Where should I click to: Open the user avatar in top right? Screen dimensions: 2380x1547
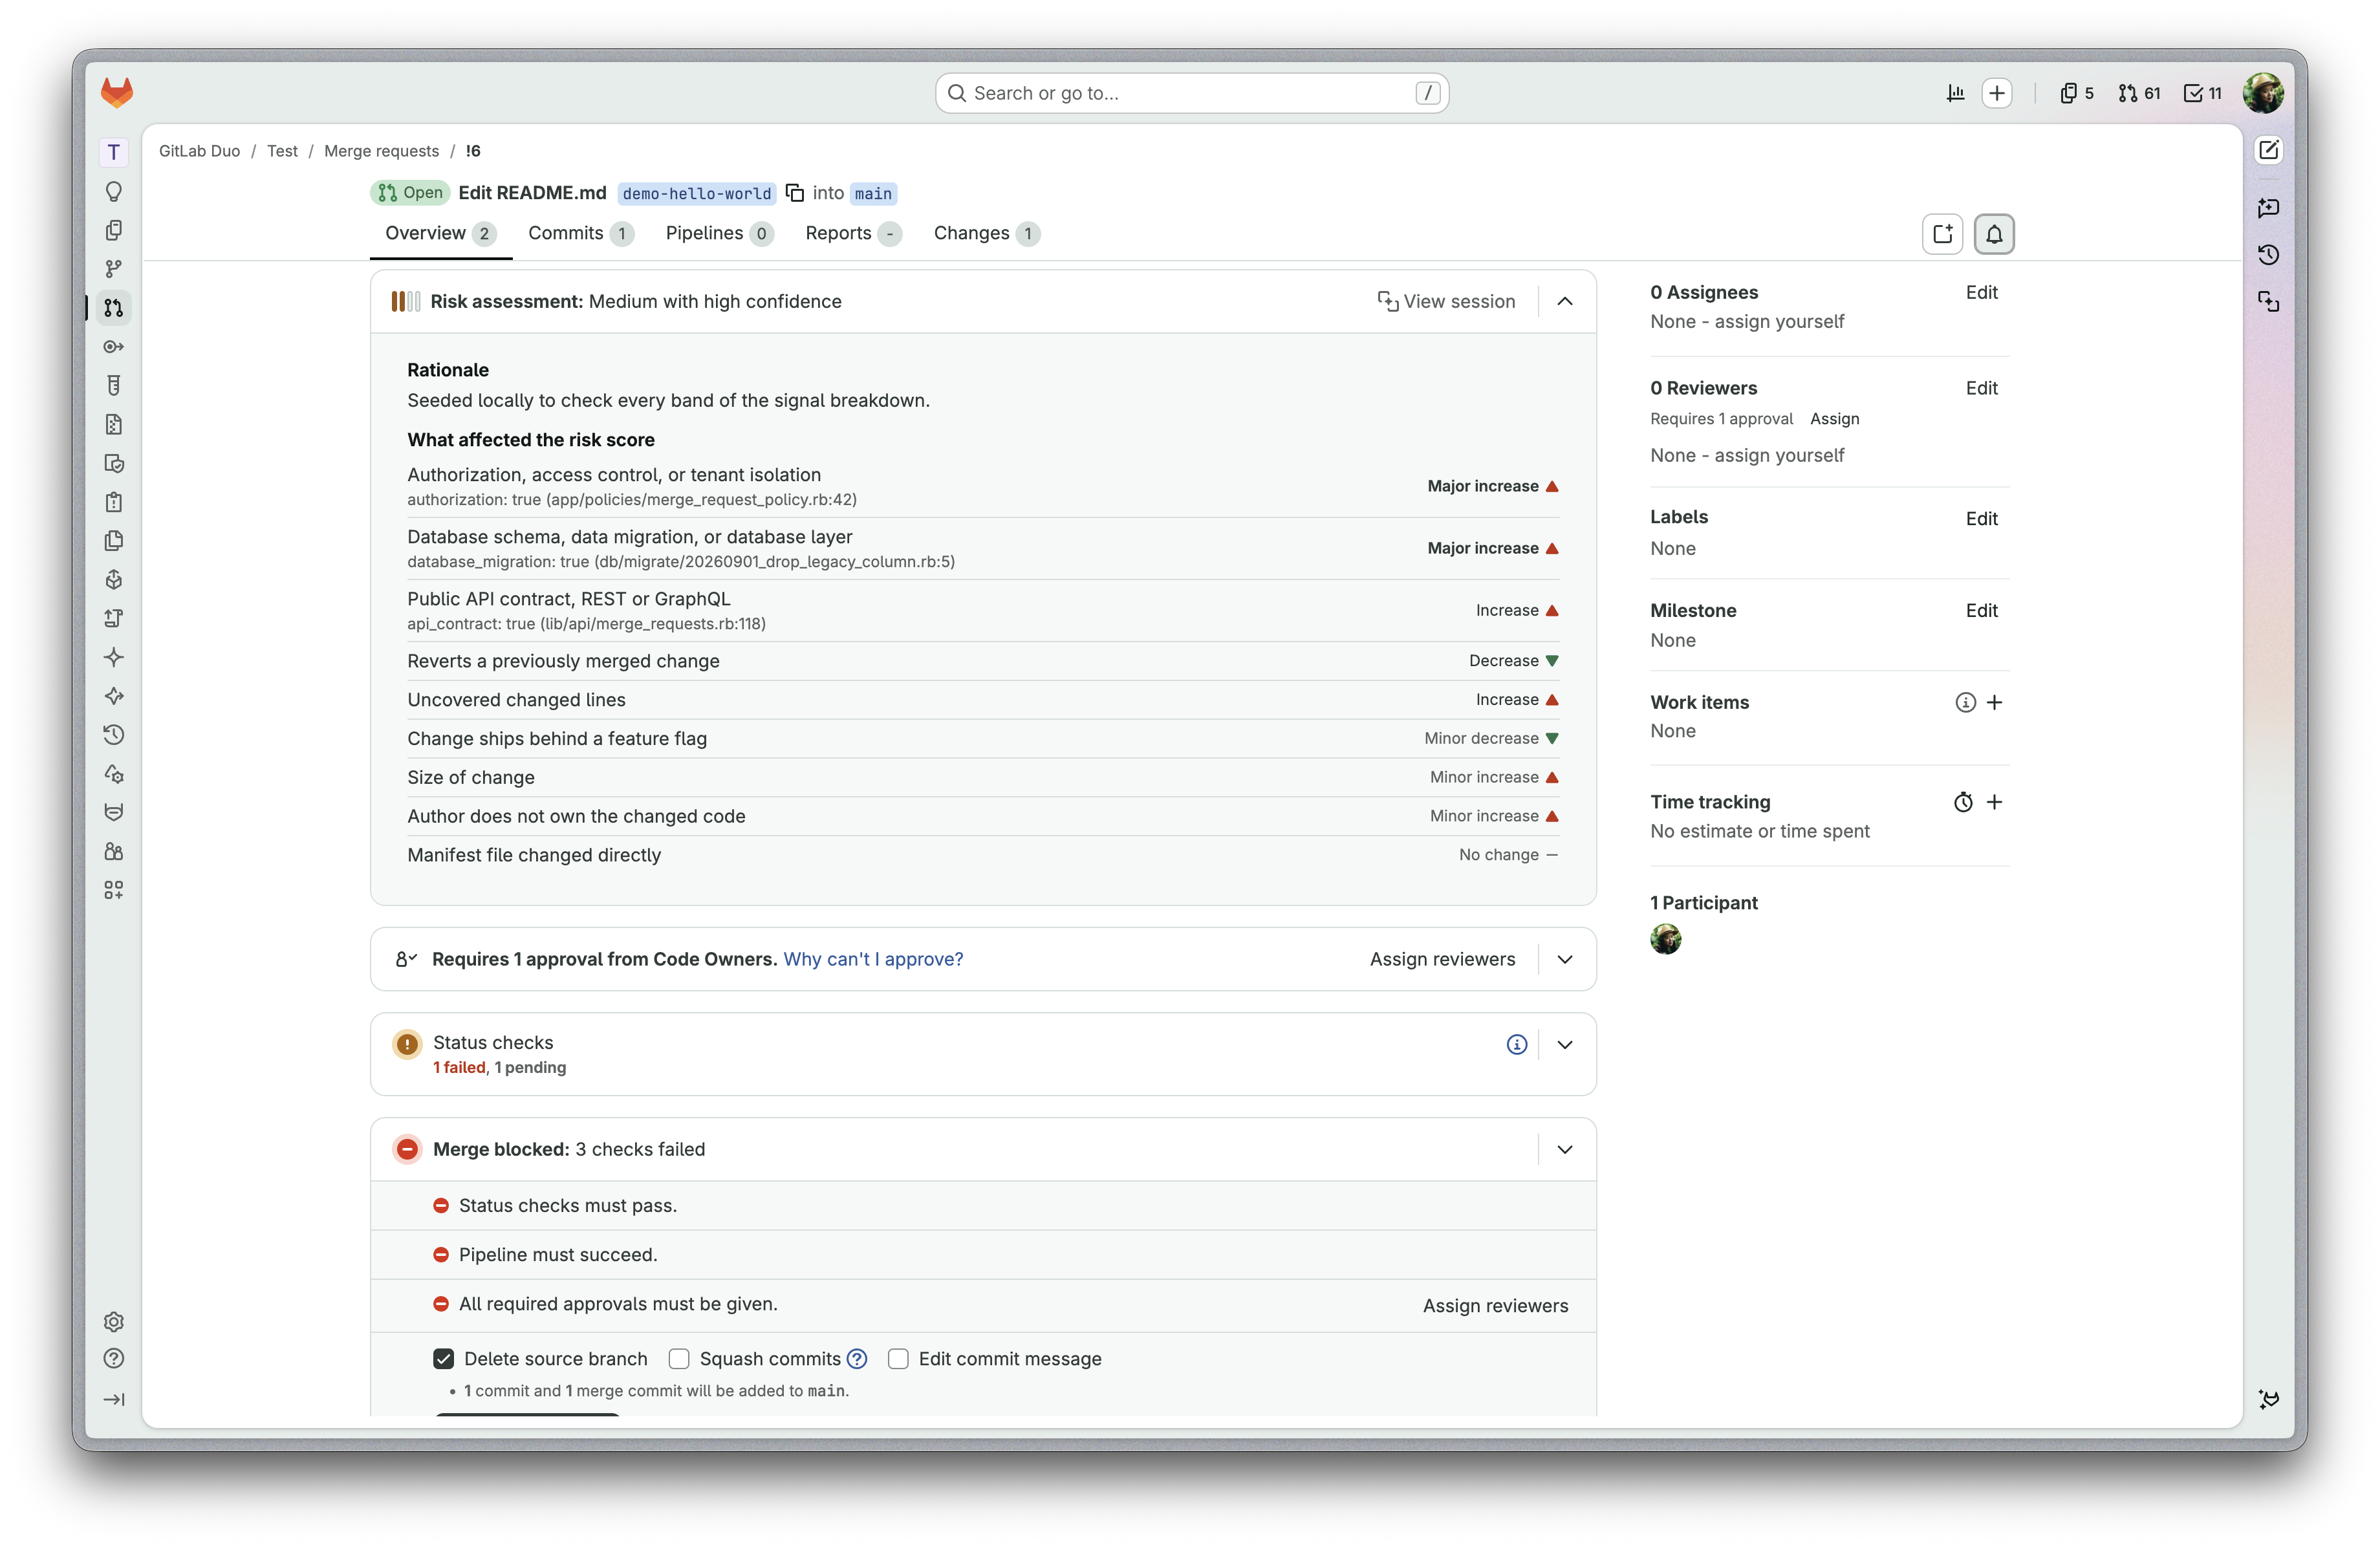2263,93
